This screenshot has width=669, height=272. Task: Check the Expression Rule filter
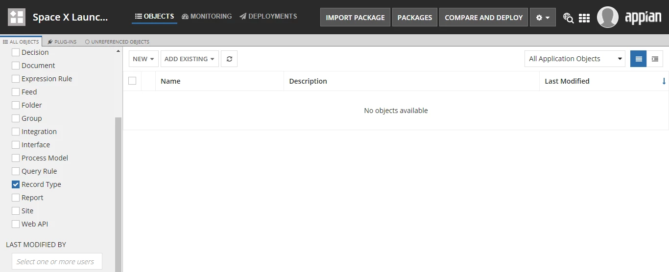[x=16, y=79]
